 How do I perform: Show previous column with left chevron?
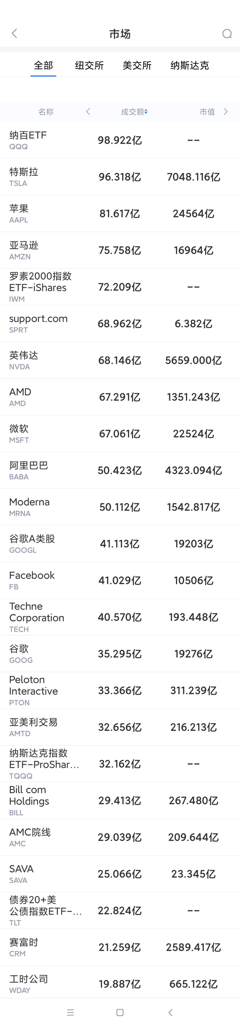pos(88,112)
